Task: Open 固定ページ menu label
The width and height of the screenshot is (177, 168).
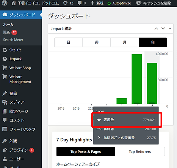Action: (19, 111)
